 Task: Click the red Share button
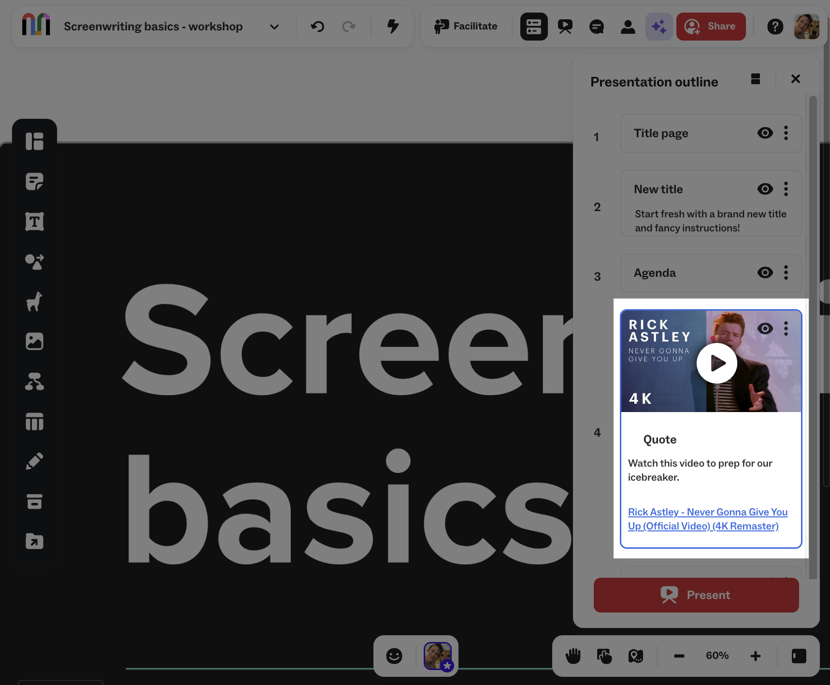(711, 27)
